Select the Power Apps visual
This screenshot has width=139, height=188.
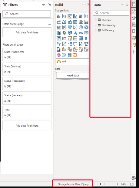[58, 55]
